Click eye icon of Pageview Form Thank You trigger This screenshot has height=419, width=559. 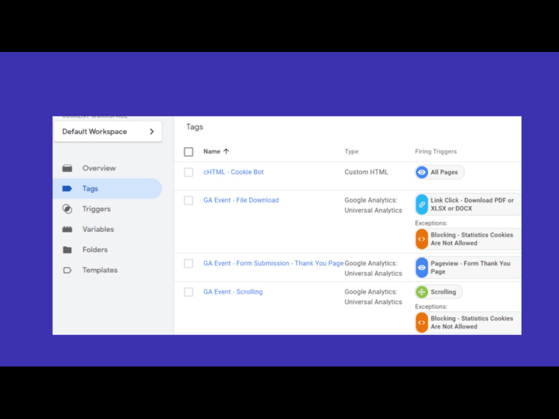(x=421, y=268)
